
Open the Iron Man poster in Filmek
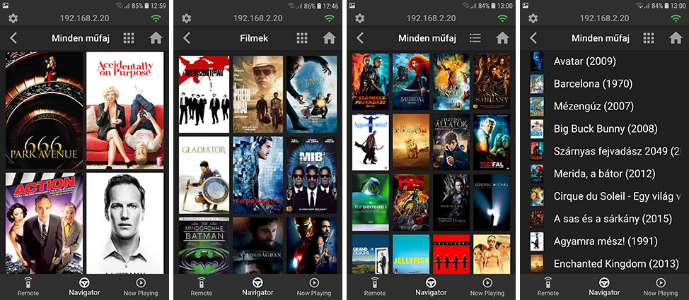click(x=311, y=246)
